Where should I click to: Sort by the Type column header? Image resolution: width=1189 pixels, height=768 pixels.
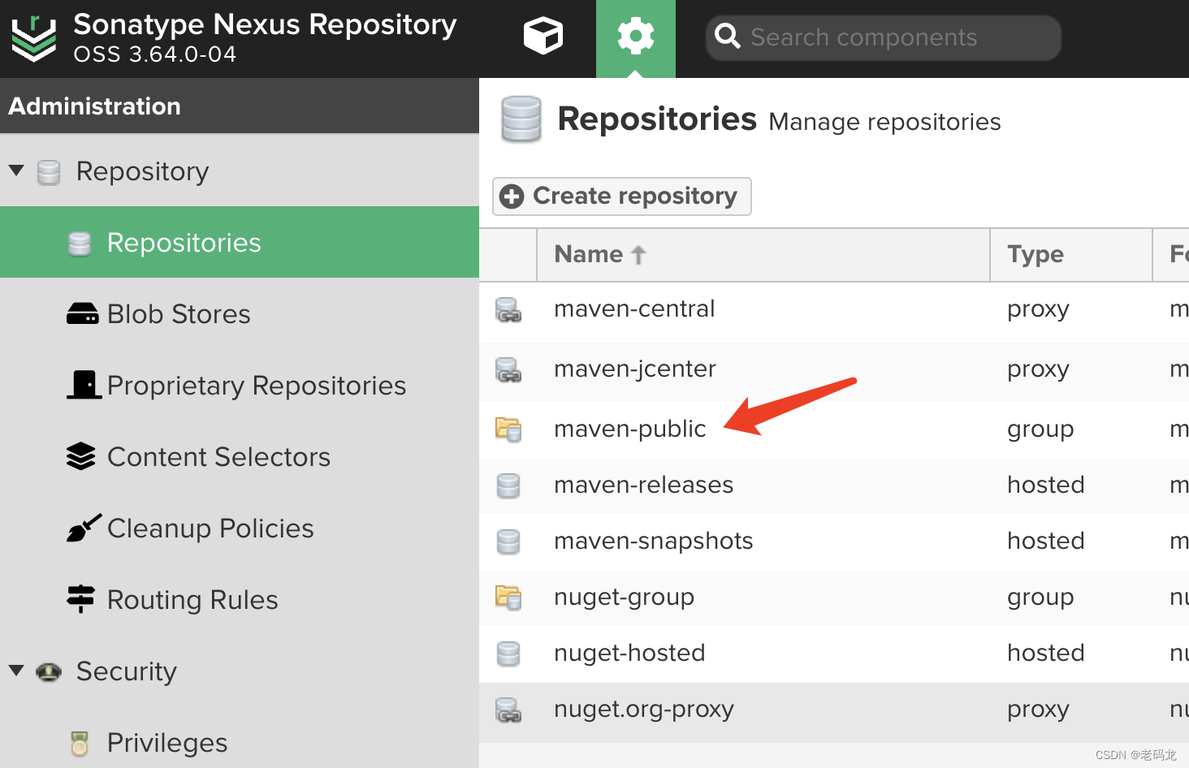pos(1071,255)
